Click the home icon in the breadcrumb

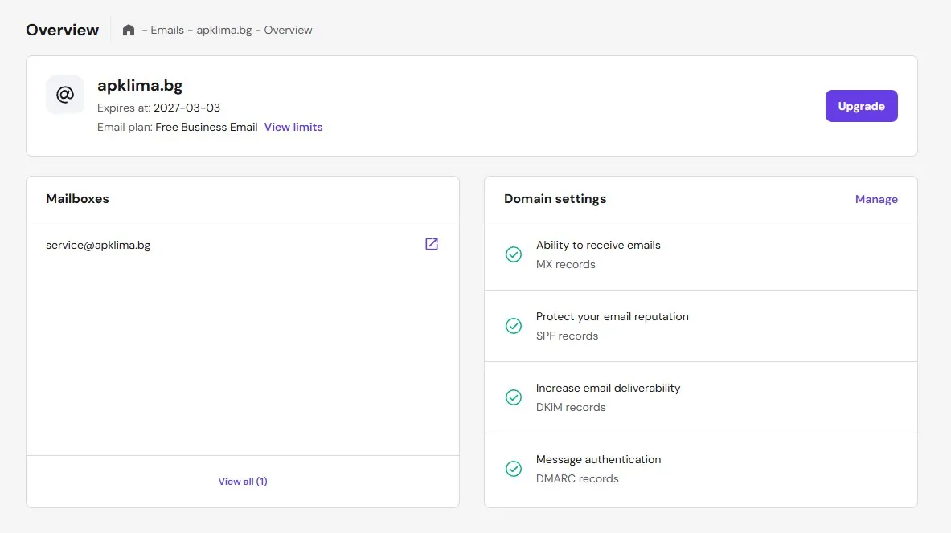pos(129,31)
